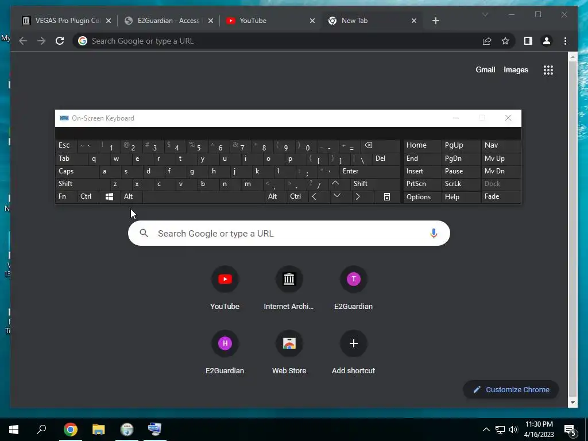Click Chrome icon on the taskbar
588x441 pixels.
point(71,430)
